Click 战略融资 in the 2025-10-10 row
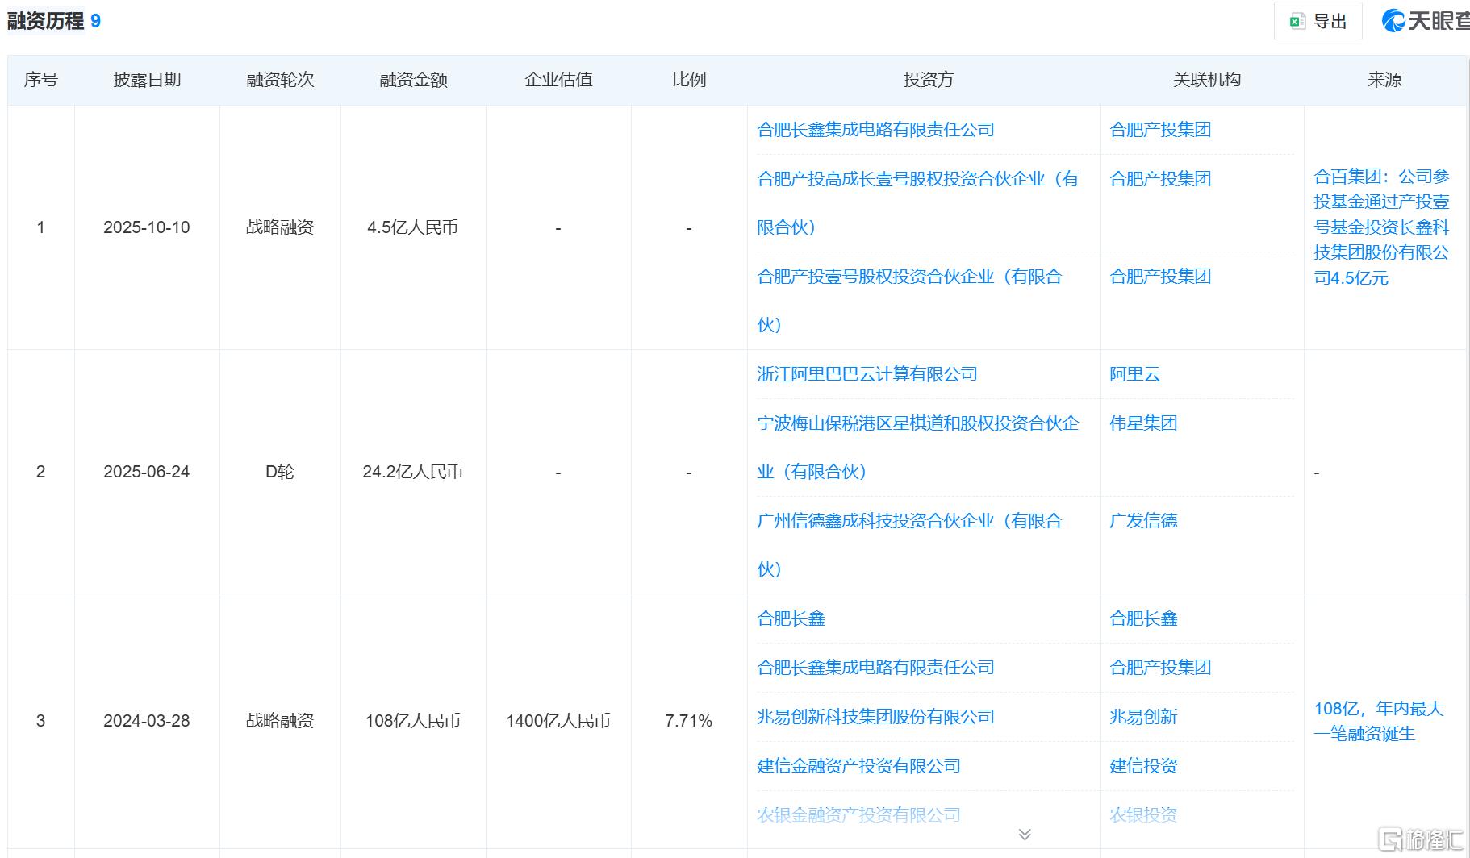1470x858 pixels. click(280, 227)
